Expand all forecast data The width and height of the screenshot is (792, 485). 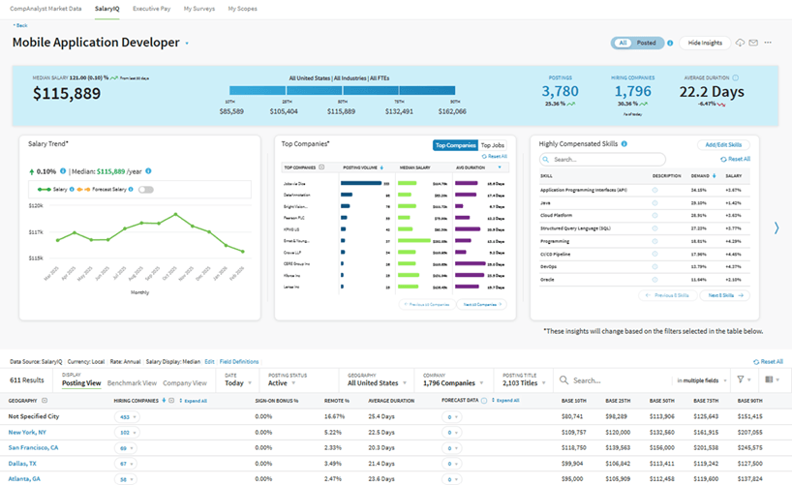click(505, 400)
